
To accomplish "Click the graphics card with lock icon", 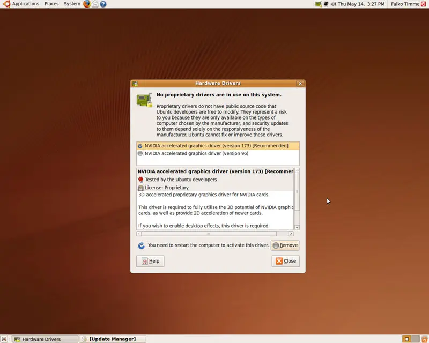I will pos(144,100).
